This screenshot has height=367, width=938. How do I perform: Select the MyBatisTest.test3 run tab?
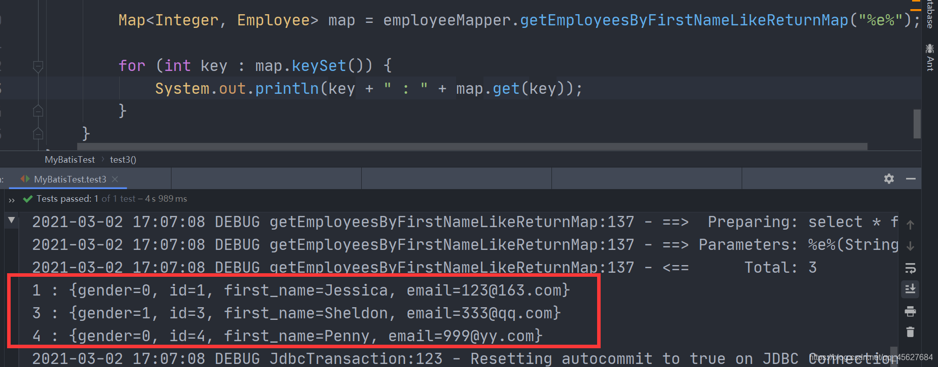70,179
